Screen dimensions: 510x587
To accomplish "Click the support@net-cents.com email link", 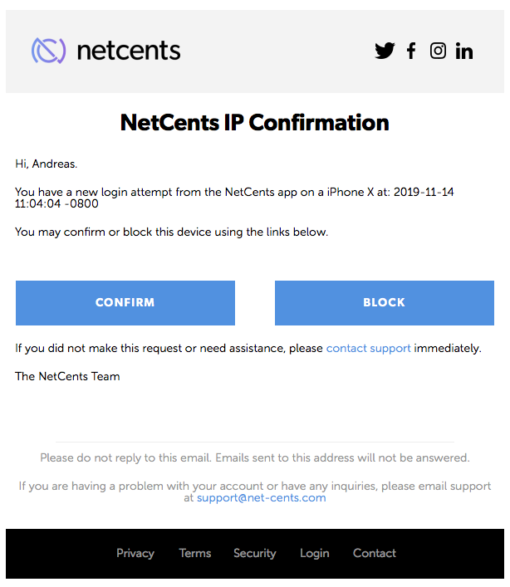I will [x=261, y=498].
